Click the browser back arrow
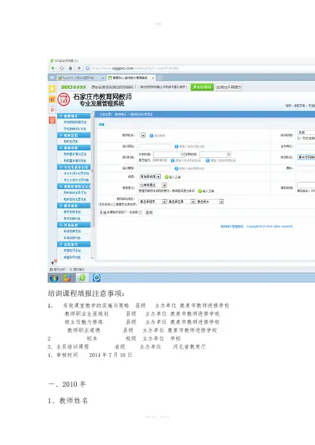The height and width of the screenshot is (445, 315). click(53, 68)
